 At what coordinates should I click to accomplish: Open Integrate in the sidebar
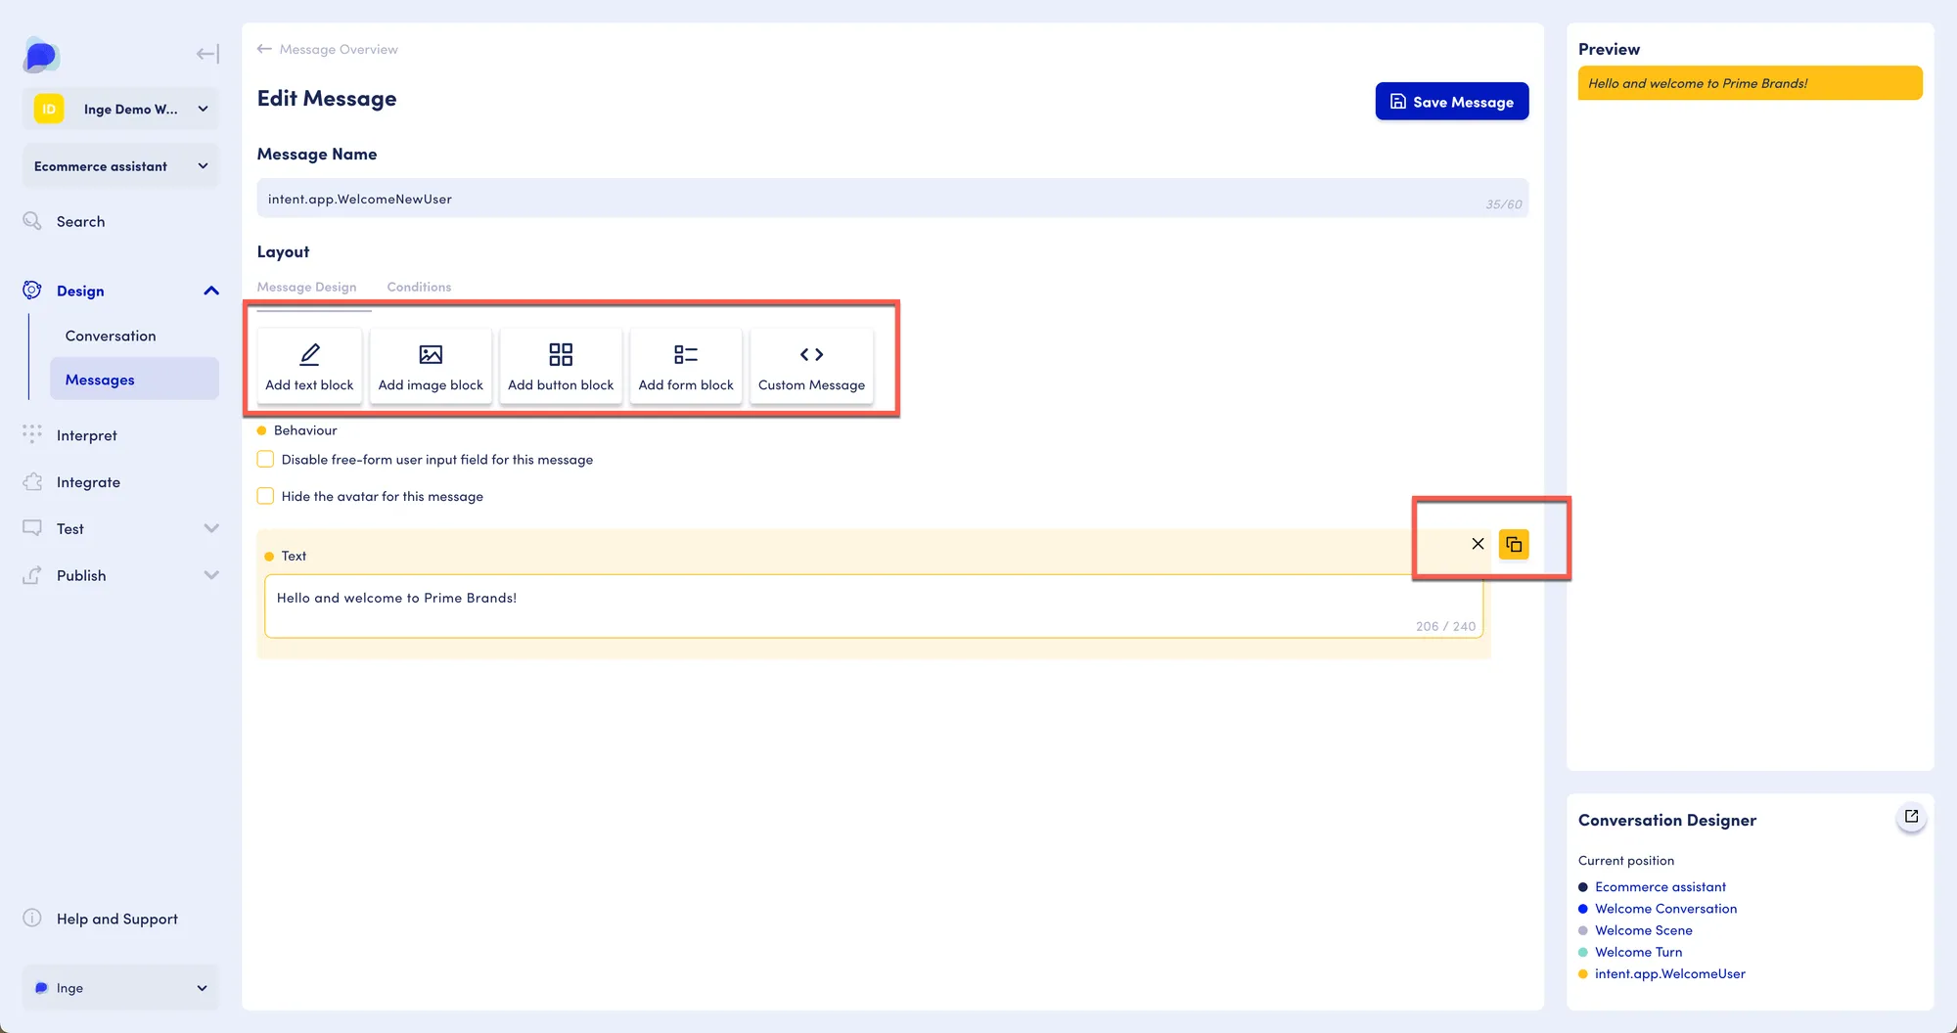tap(88, 482)
